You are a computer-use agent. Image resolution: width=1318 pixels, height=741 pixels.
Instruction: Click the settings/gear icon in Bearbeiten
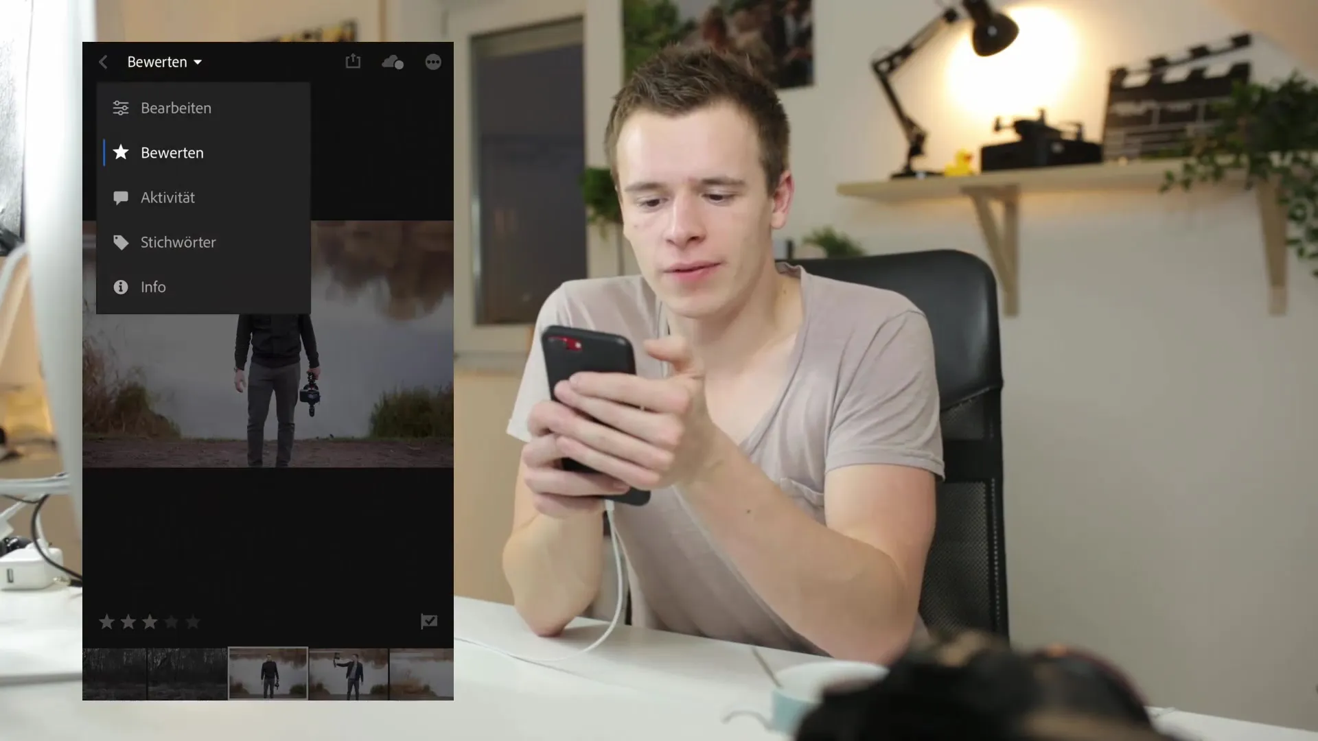pyautogui.click(x=120, y=108)
